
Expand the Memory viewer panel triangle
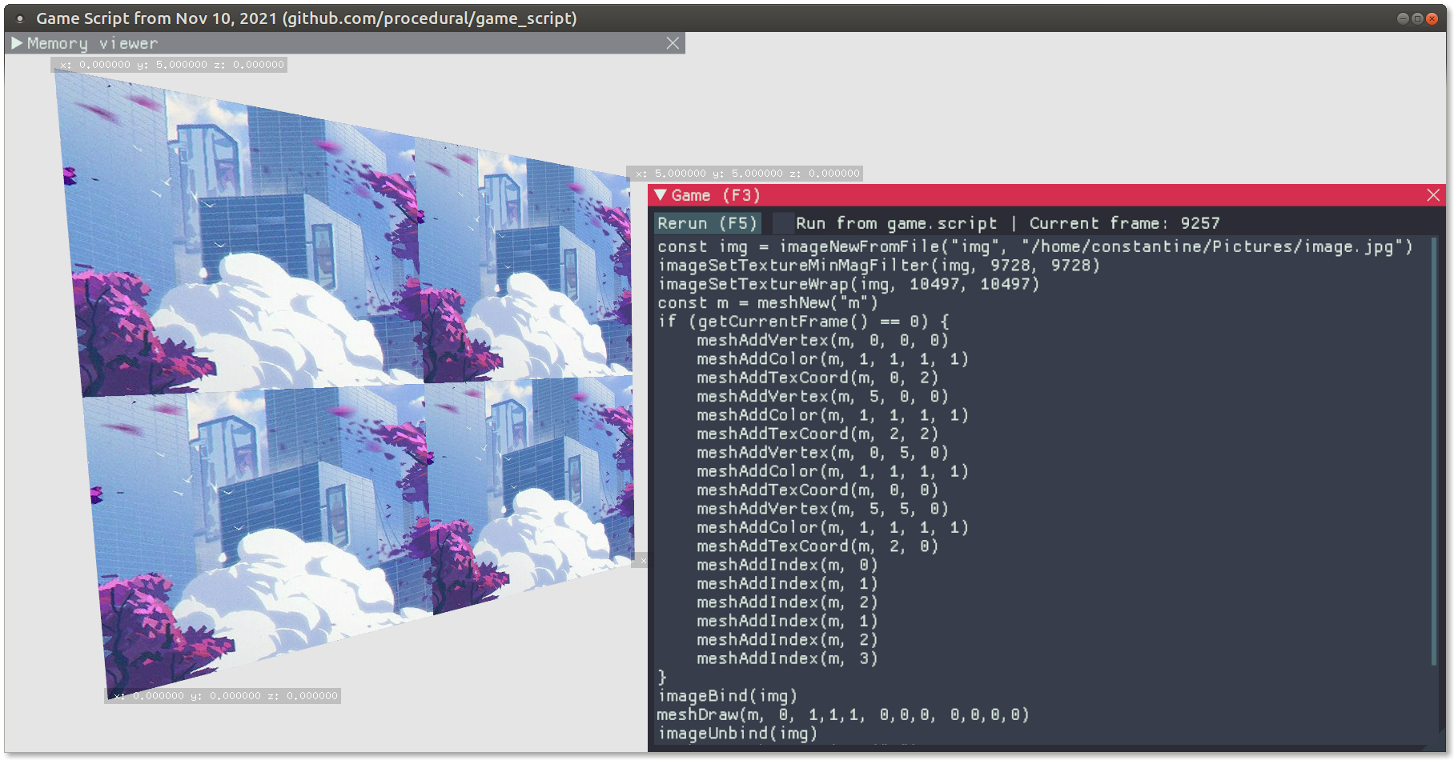click(17, 43)
